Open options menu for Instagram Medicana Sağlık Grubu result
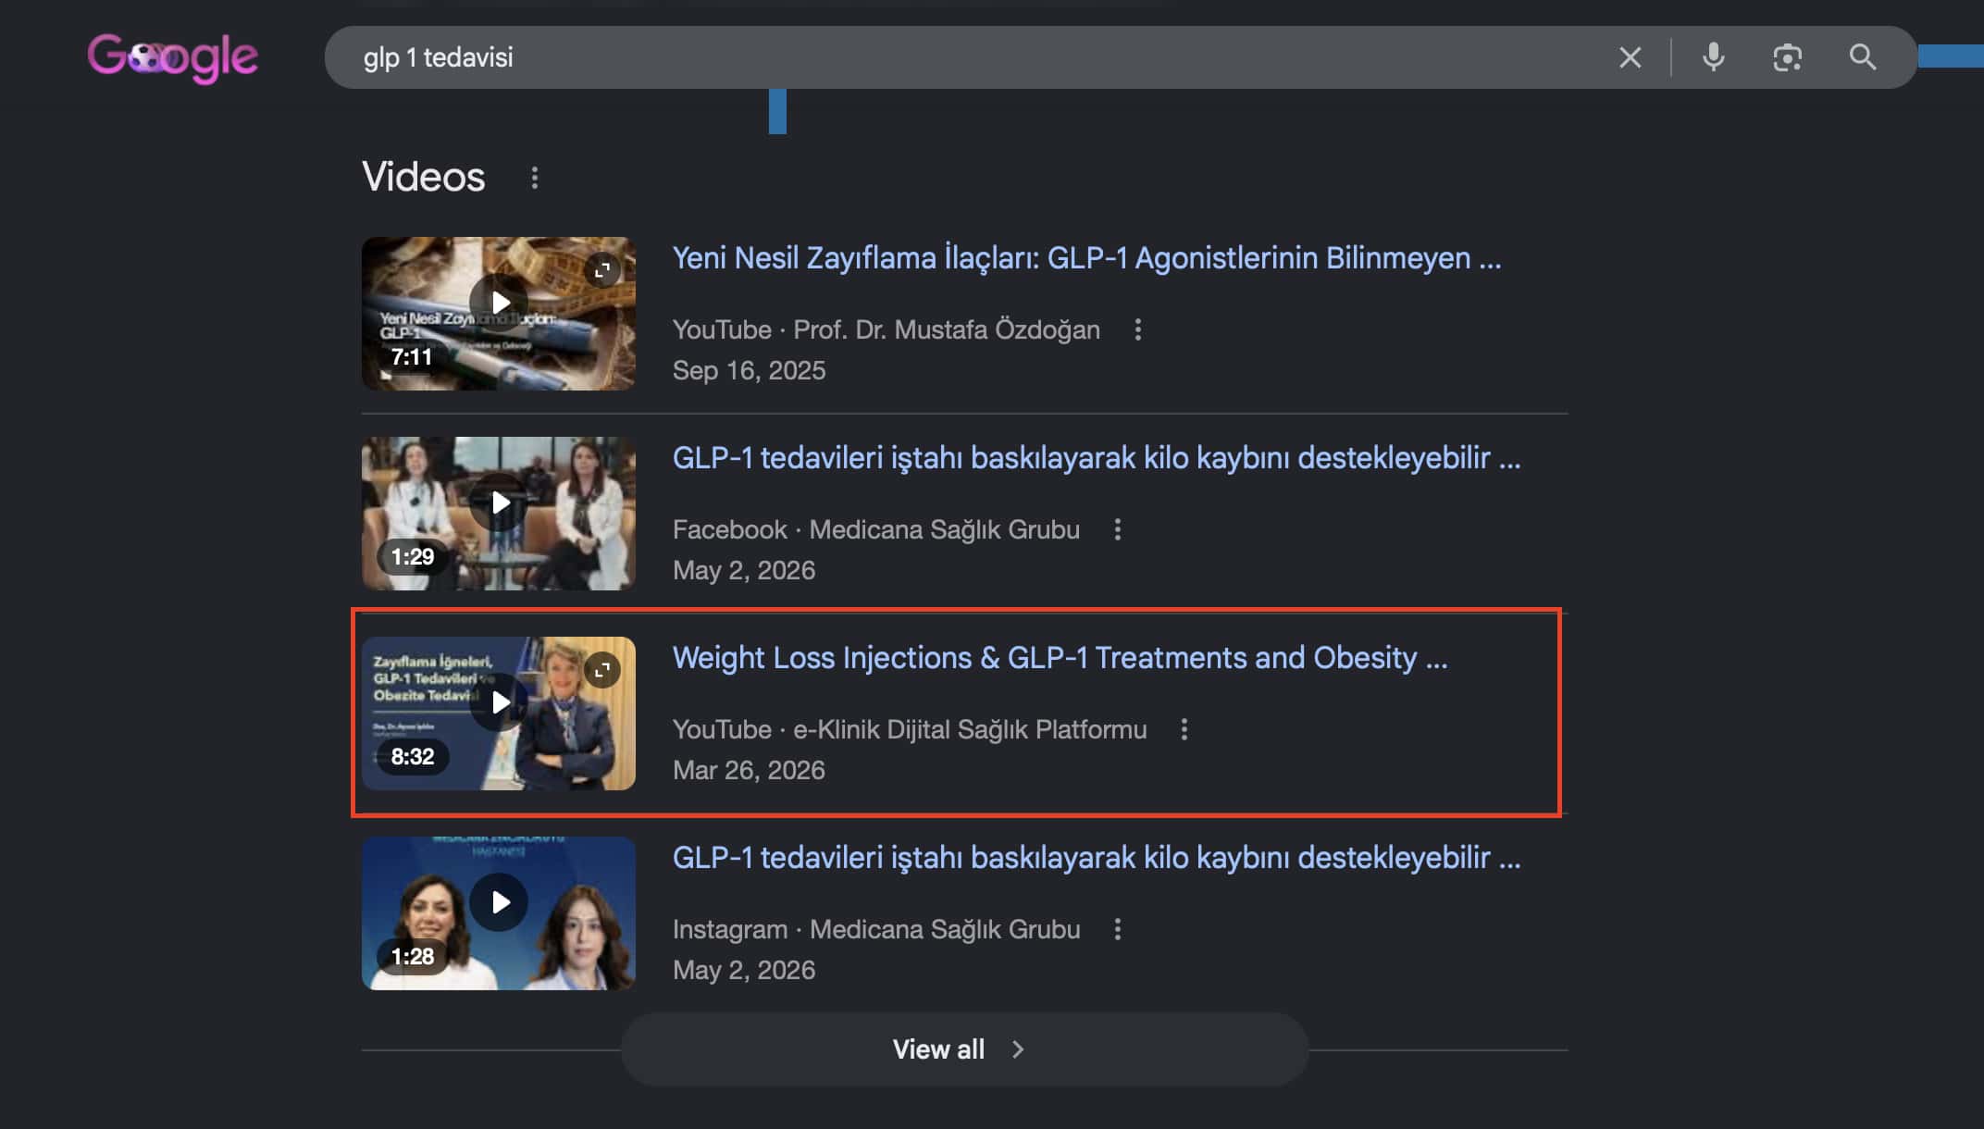This screenshot has width=1984, height=1129. (x=1117, y=929)
